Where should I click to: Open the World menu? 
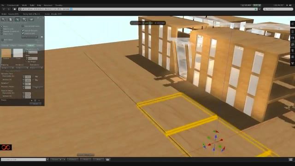click(x=24, y=5)
